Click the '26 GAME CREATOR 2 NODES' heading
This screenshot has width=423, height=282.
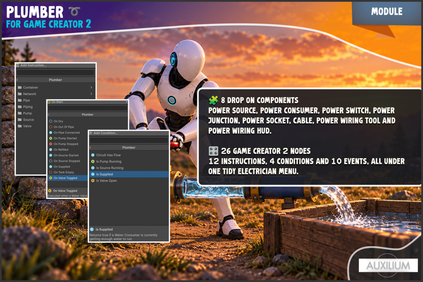tap(266, 151)
